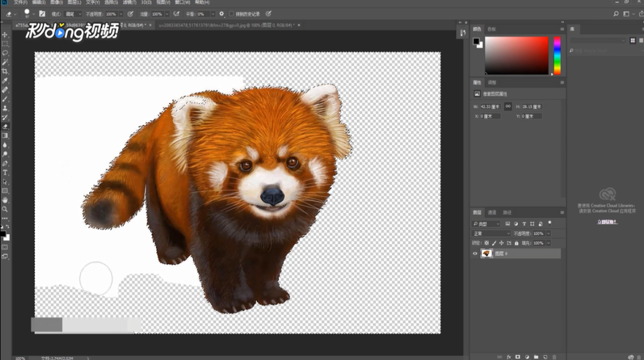The image size is (644, 360).
Task: Pick a color in the red color field
Action: 517,55
